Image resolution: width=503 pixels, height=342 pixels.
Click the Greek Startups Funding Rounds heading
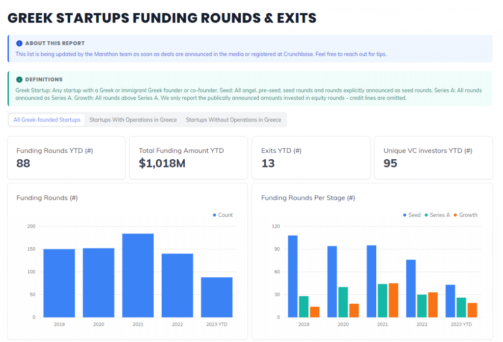click(162, 18)
